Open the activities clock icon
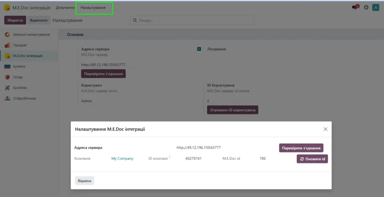The width and height of the screenshot is (384, 197). (x=366, y=7)
